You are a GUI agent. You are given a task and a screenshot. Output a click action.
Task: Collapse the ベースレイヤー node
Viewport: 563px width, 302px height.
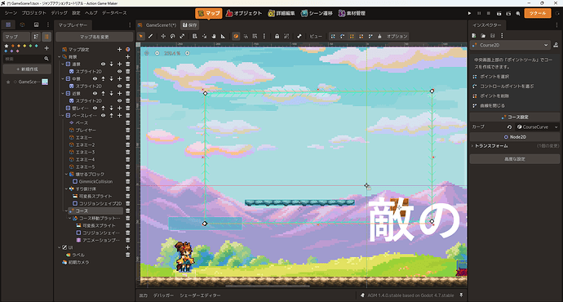coord(63,115)
